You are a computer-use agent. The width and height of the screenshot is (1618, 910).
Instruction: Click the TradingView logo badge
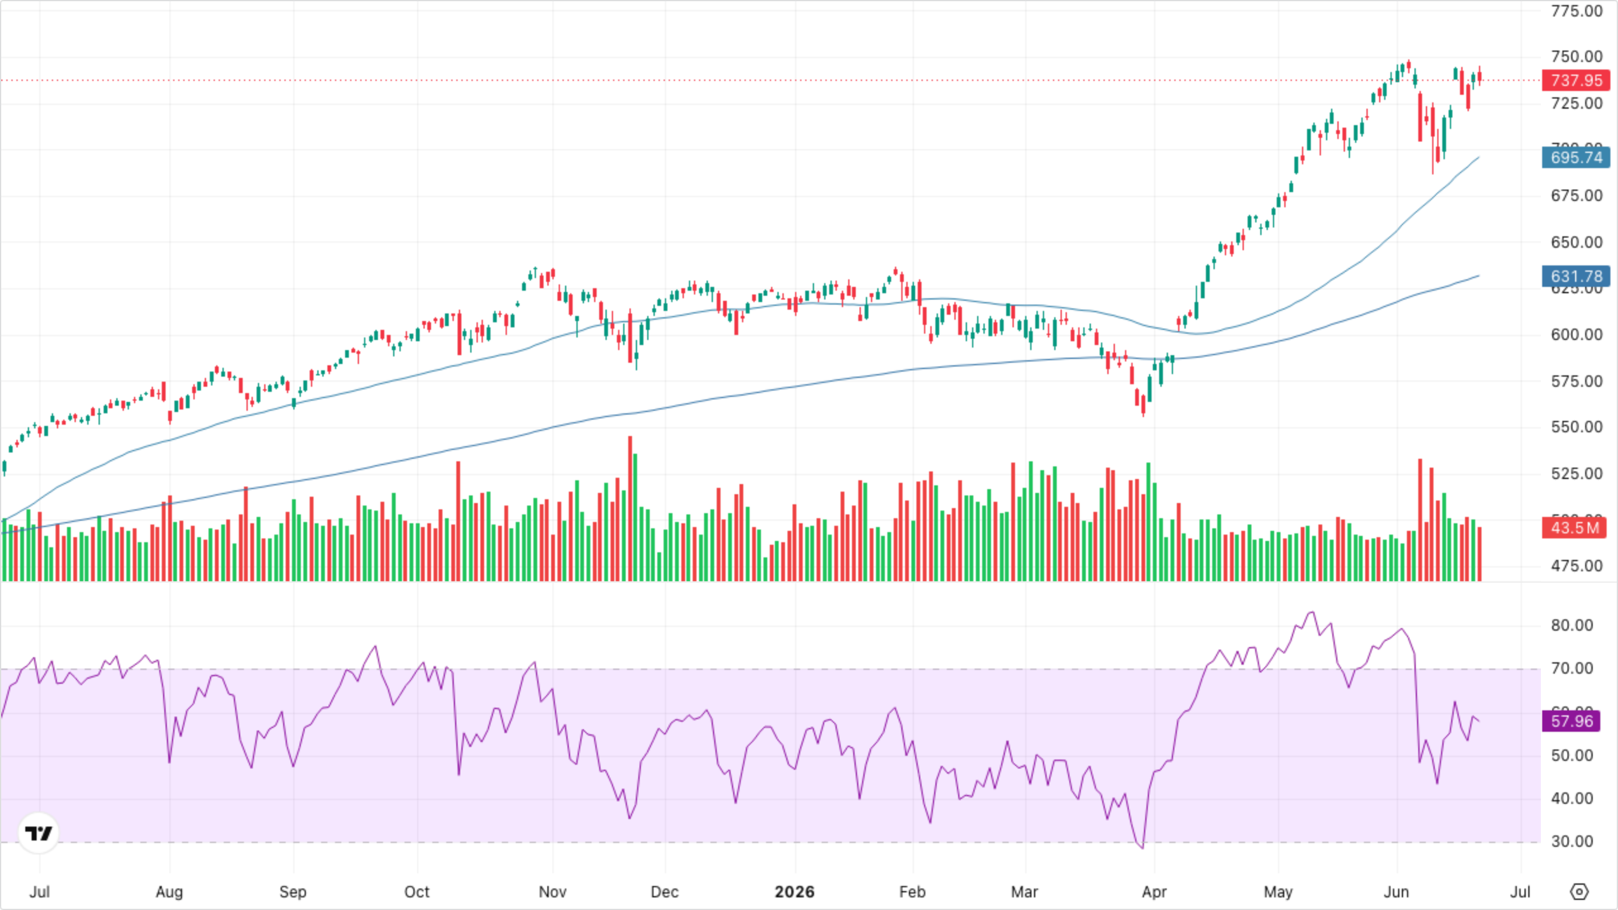(x=39, y=833)
